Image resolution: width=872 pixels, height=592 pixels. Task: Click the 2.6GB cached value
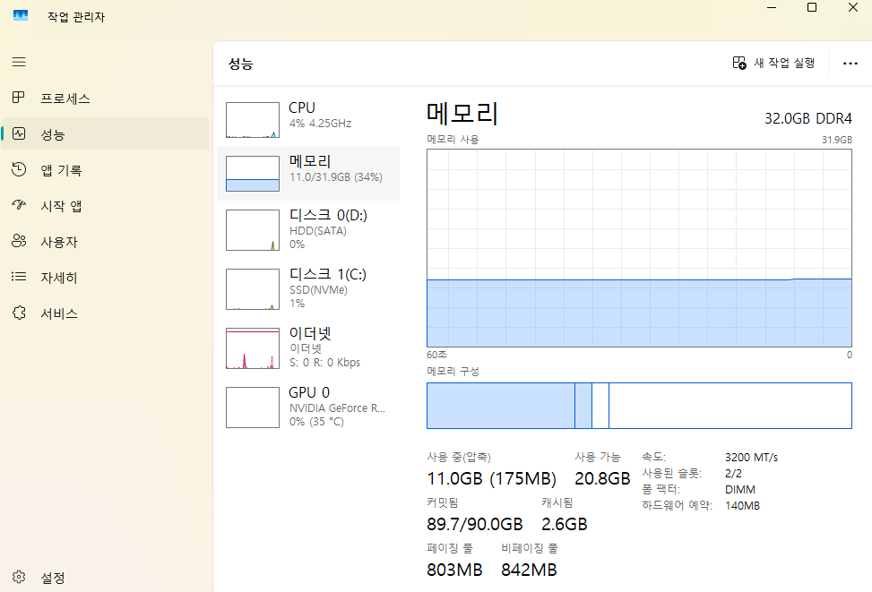tap(565, 524)
